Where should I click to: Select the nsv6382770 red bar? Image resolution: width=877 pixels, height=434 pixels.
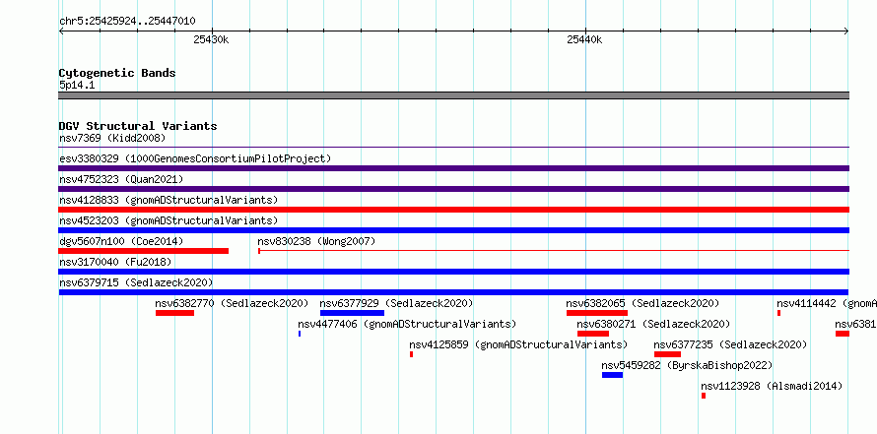click(x=175, y=313)
